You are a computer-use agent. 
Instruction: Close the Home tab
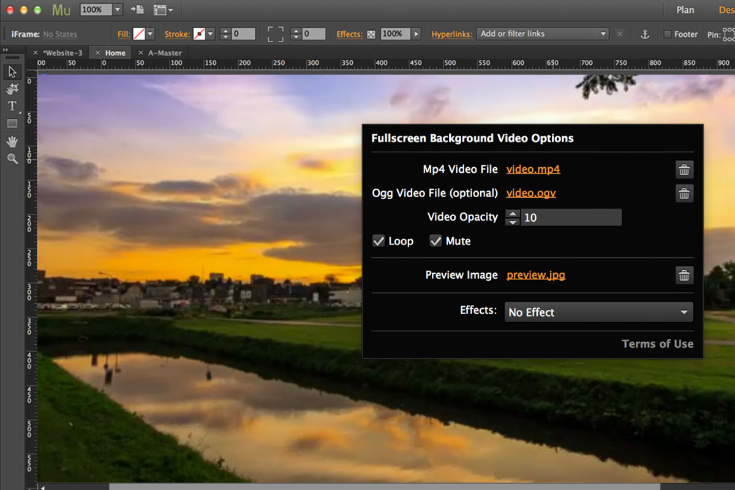(98, 53)
